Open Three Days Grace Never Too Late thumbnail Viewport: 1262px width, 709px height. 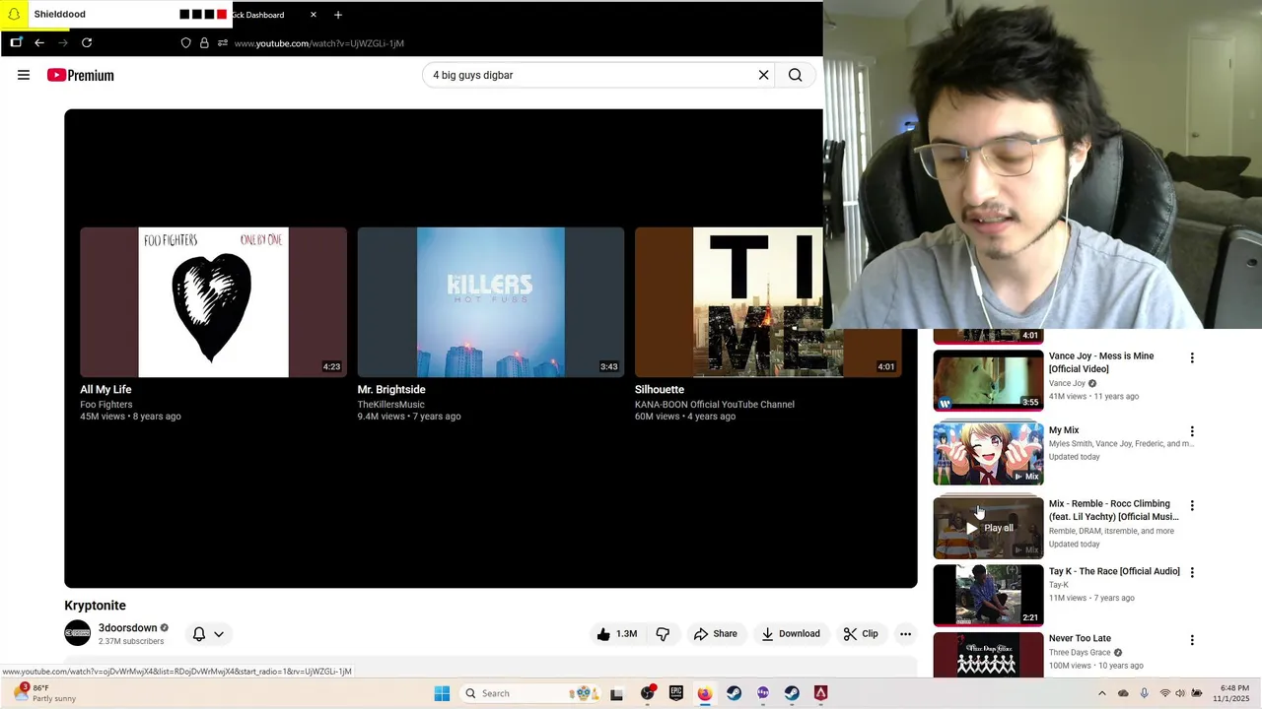(988, 655)
